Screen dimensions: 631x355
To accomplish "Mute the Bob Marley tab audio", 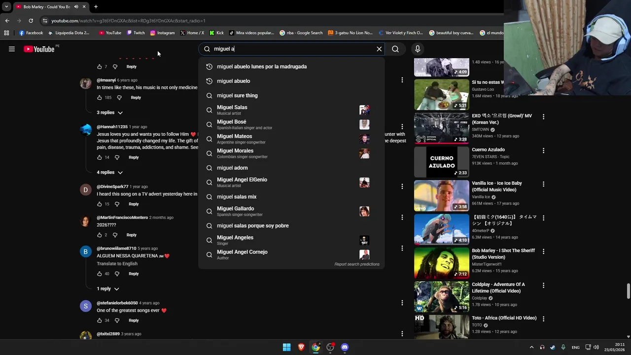I will (76, 7).
